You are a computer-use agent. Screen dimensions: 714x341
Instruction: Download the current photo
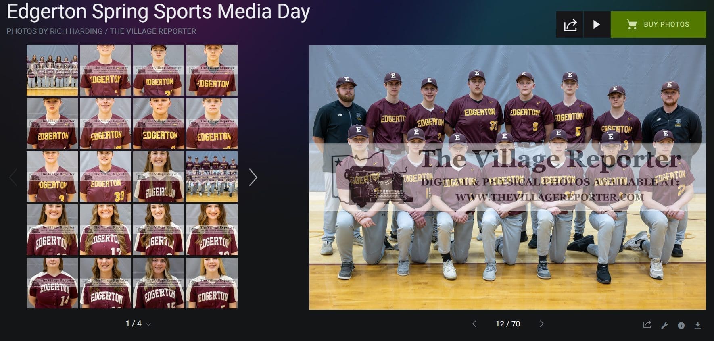pos(698,325)
